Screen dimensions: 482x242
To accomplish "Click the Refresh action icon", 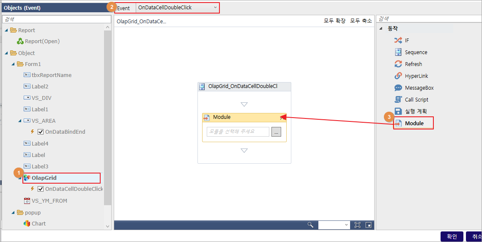I will [x=398, y=64].
